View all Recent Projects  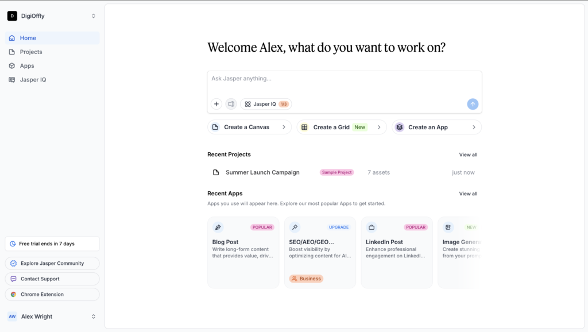click(467, 155)
